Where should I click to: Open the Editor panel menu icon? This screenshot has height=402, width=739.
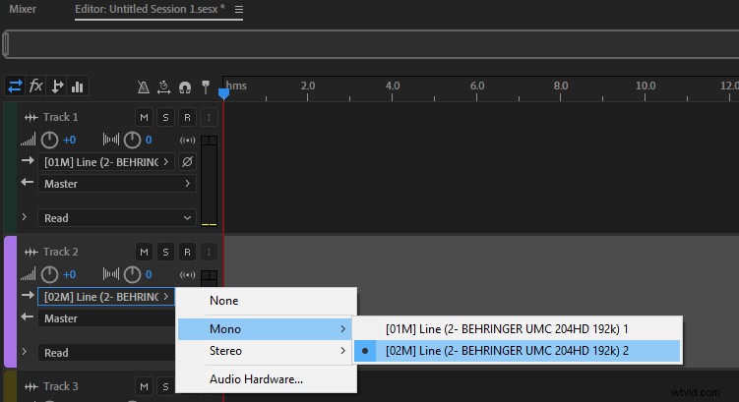(239, 10)
